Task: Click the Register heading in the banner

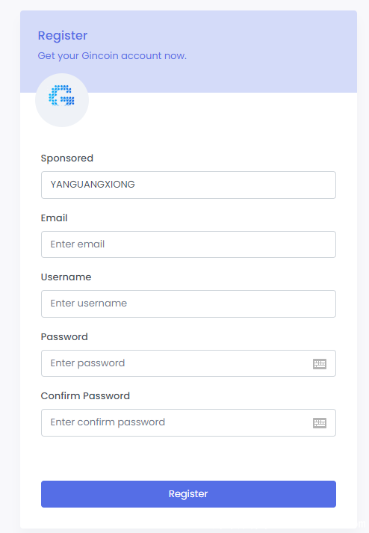Action: tap(63, 36)
